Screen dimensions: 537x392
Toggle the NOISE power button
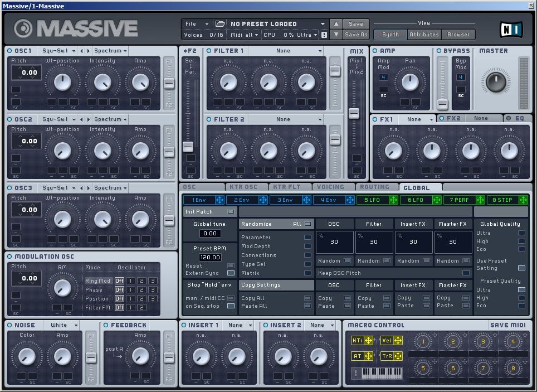pyautogui.click(x=9, y=325)
